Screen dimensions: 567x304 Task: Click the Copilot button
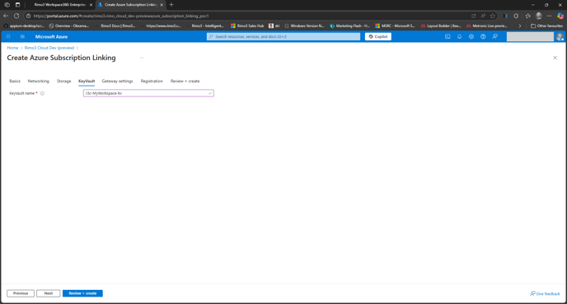[x=378, y=36]
